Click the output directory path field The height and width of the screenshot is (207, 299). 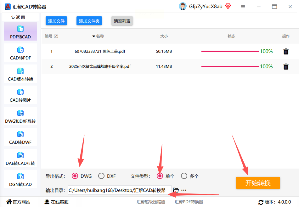point(120,190)
